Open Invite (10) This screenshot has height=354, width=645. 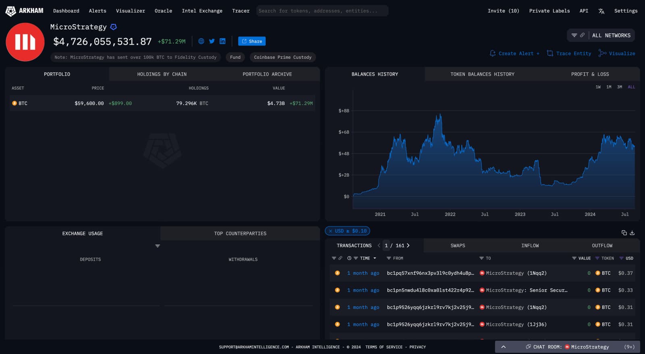tap(504, 11)
